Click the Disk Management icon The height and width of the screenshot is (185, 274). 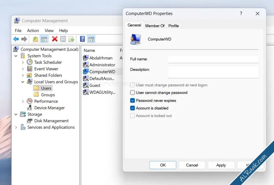click(29, 121)
